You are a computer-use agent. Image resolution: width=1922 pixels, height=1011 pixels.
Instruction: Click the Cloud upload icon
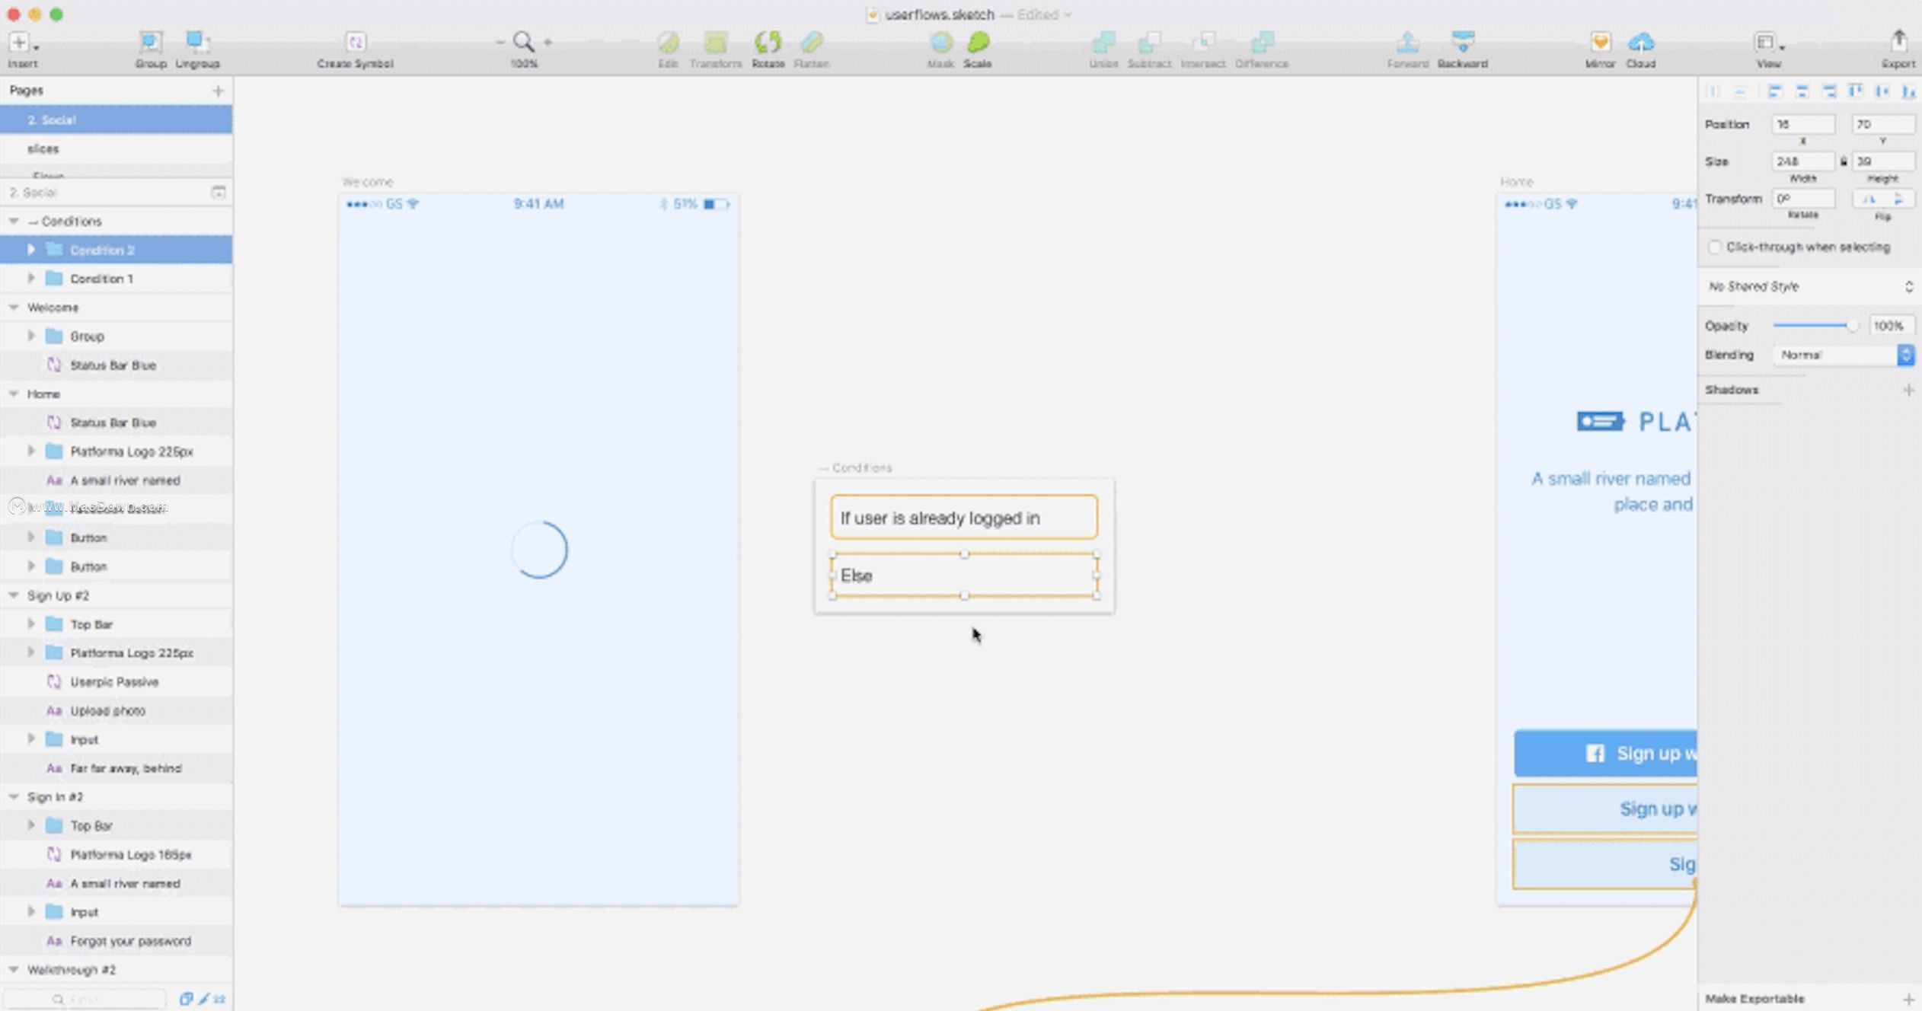[1641, 43]
